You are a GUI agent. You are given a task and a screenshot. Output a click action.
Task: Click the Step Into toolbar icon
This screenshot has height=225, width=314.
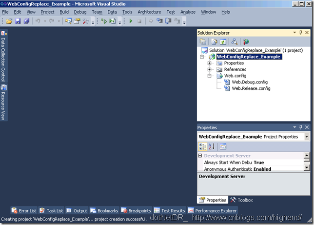159,21
